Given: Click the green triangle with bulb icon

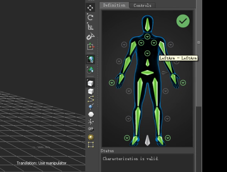Looking at the screenshot, I should pyautogui.click(x=90, y=70).
